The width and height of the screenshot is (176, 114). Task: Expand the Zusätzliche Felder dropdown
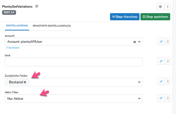[139, 82]
